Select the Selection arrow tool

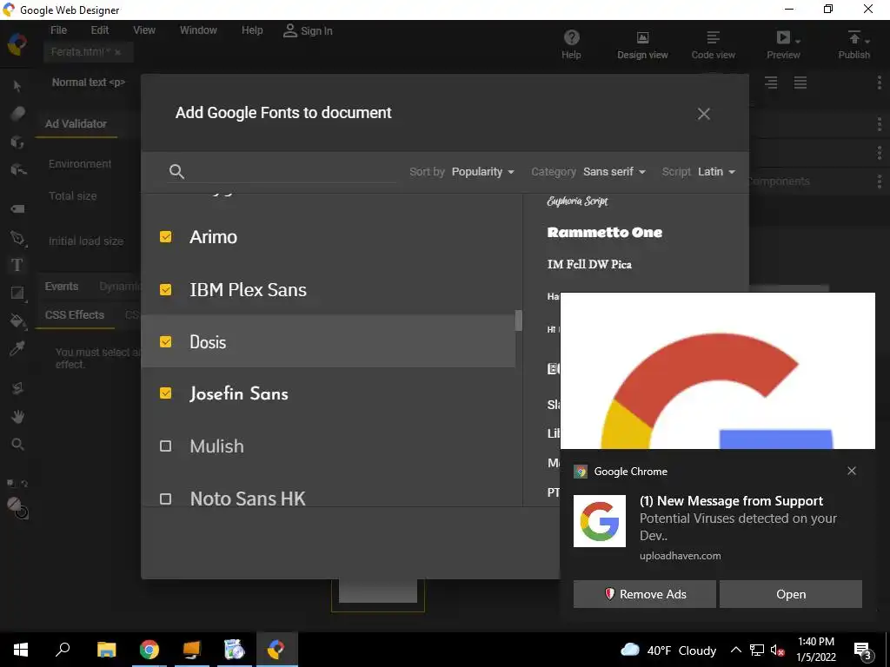[x=17, y=86]
